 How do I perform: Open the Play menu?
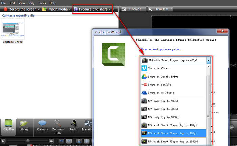tap(31, 3)
